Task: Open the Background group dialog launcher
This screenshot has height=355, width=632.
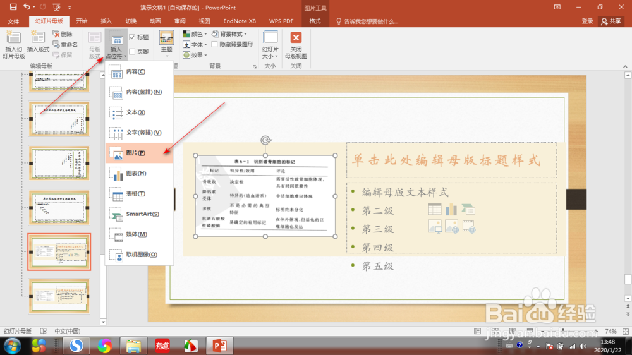Action: [254, 66]
